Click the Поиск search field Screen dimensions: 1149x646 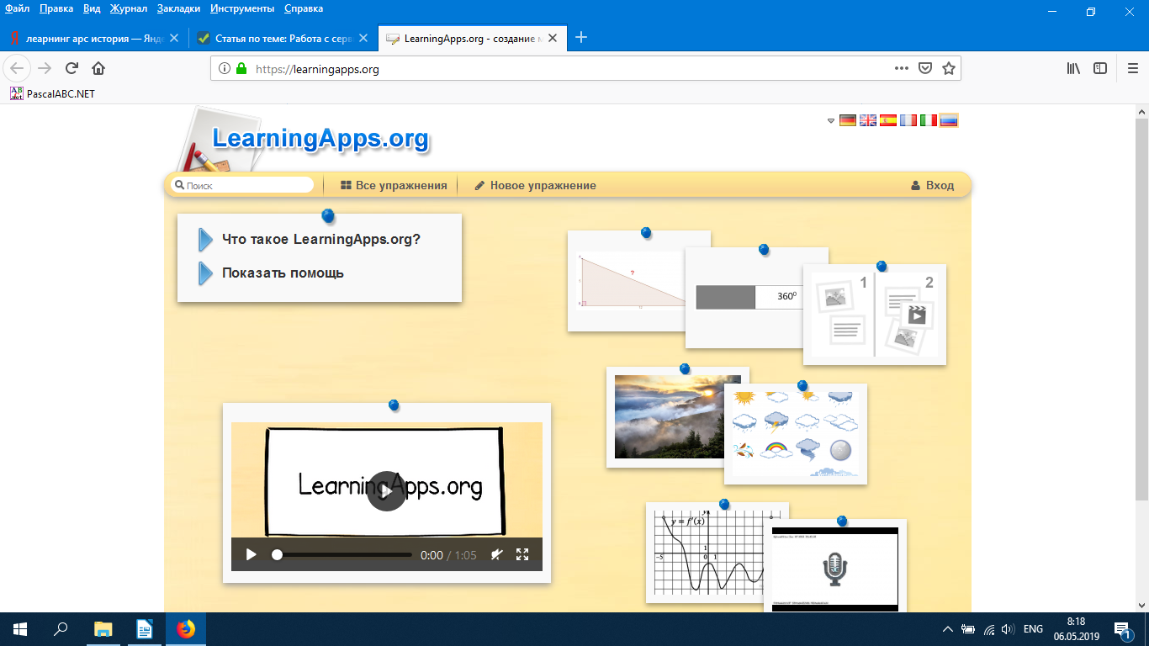click(243, 185)
